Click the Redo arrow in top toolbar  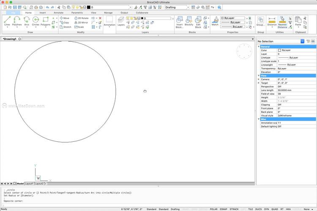pos(52,7)
